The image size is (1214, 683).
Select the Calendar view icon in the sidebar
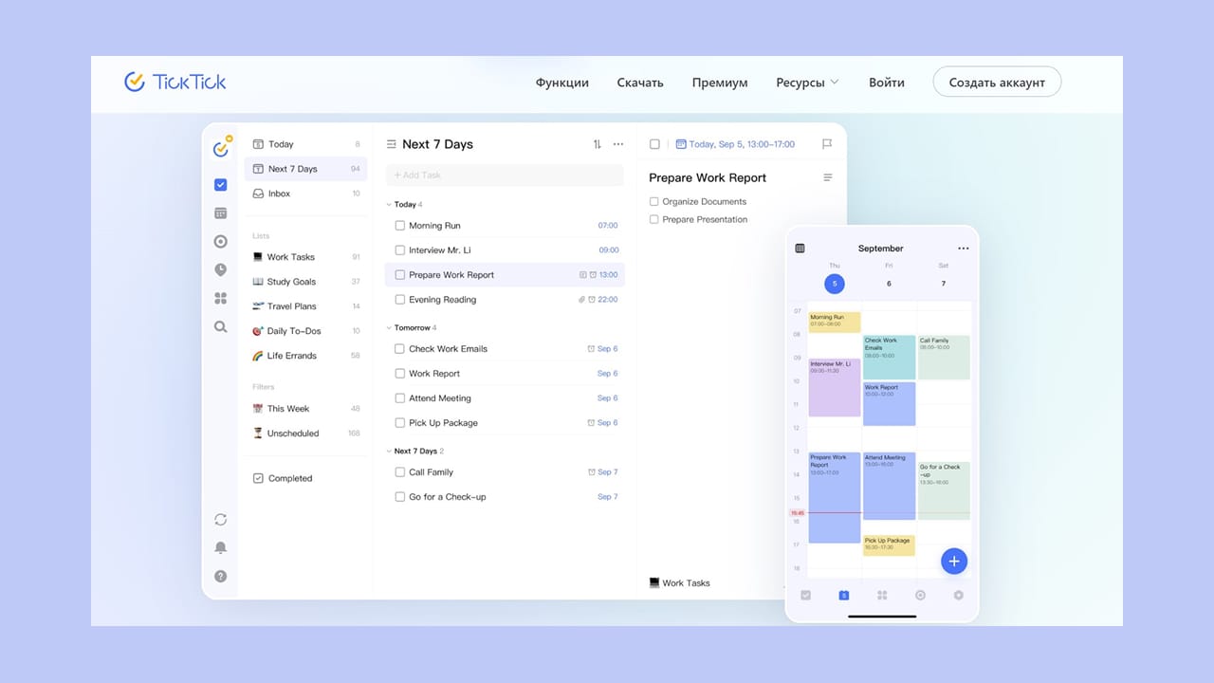pyautogui.click(x=220, y=212)
